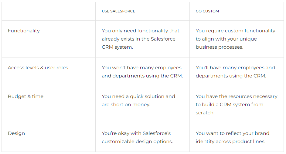Click the Design row label

[16, 133]
